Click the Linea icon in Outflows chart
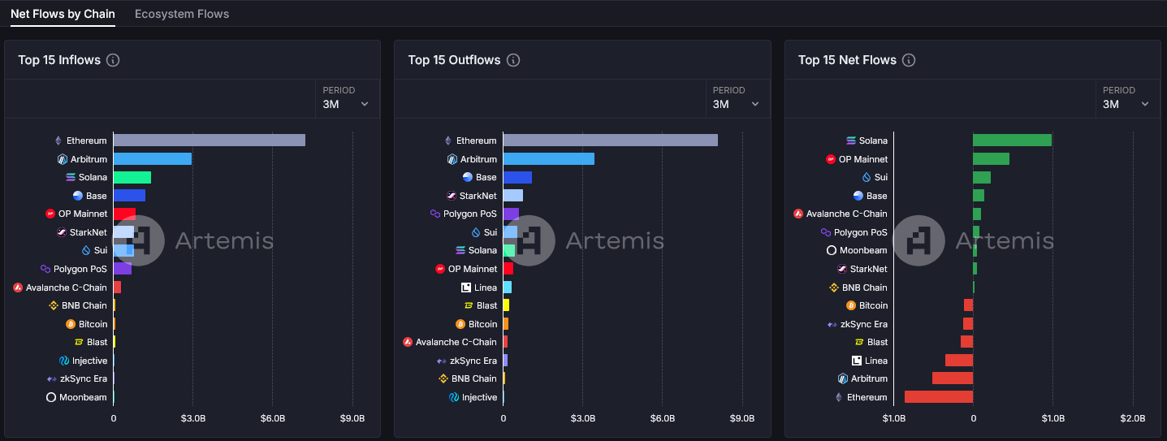The width and height of the screenshot is (1167, 441). point(466,288)
